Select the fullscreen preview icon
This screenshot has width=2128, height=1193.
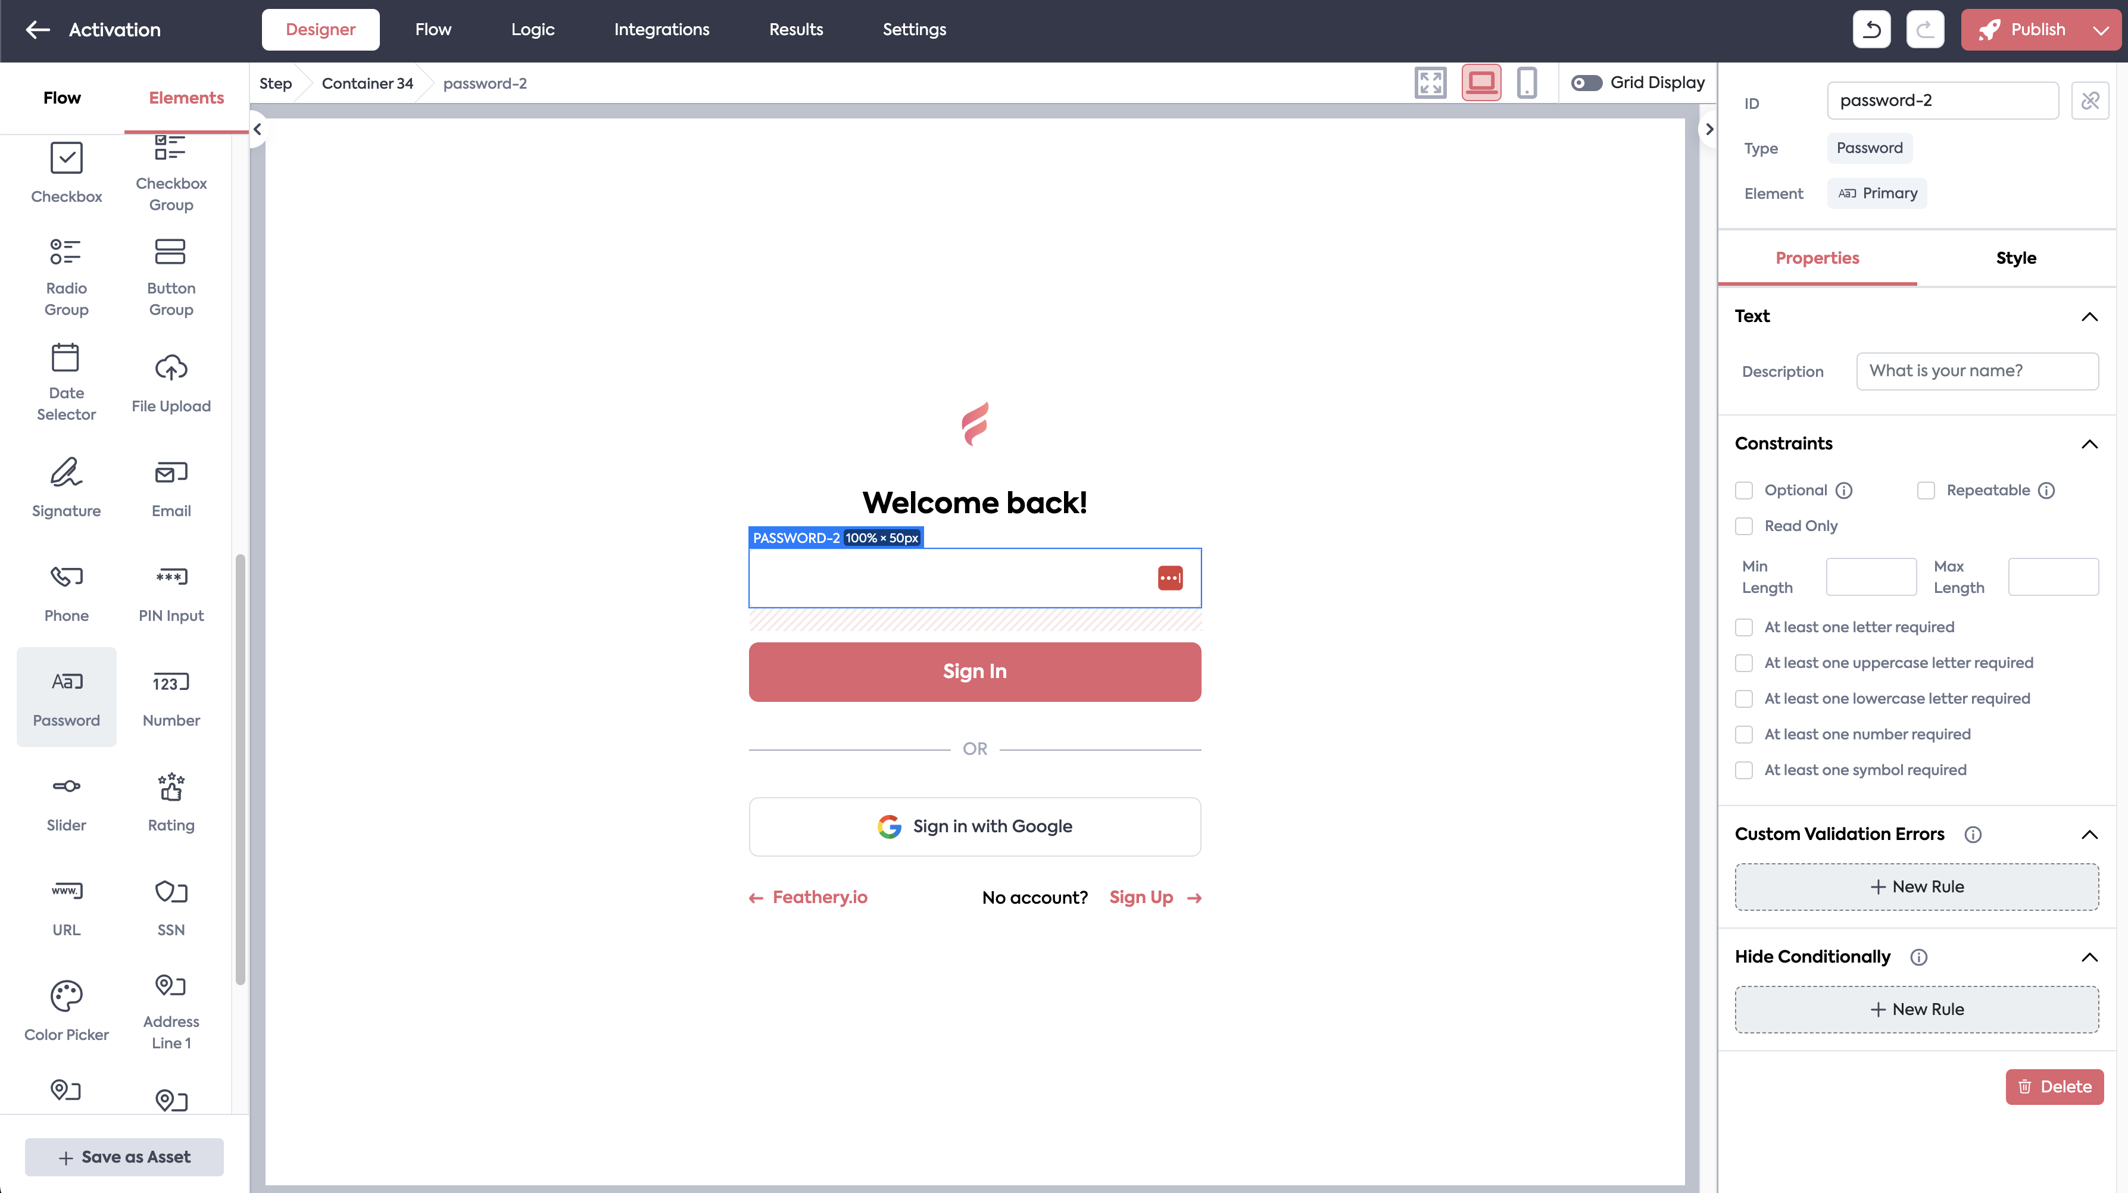pos(1430,83)
